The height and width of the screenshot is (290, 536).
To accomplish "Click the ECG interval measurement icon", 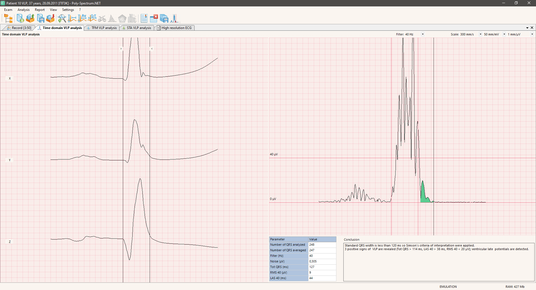I will (72, 19).
